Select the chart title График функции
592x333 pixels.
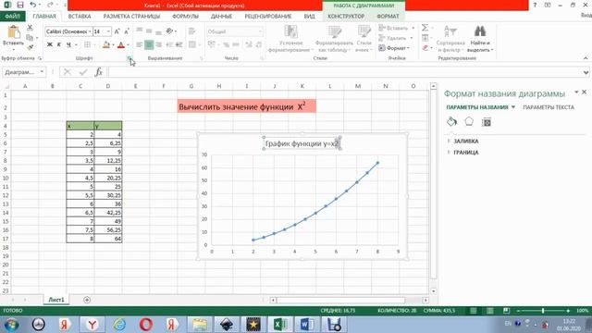point(302,143)
